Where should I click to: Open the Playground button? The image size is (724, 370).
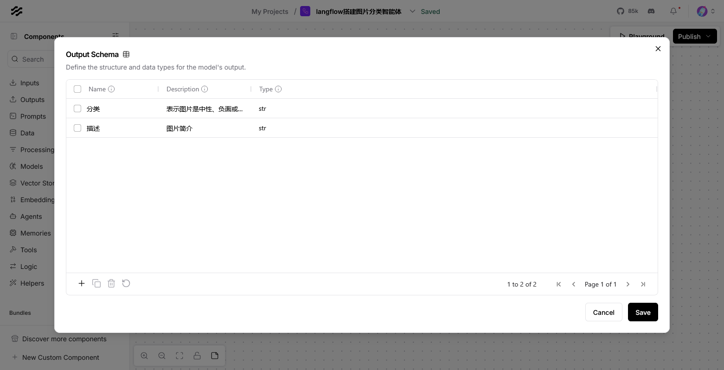641,36
